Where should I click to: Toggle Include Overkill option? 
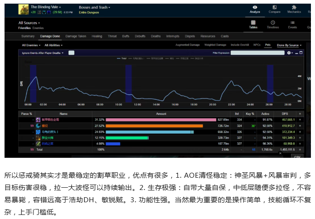click(240, 45)
